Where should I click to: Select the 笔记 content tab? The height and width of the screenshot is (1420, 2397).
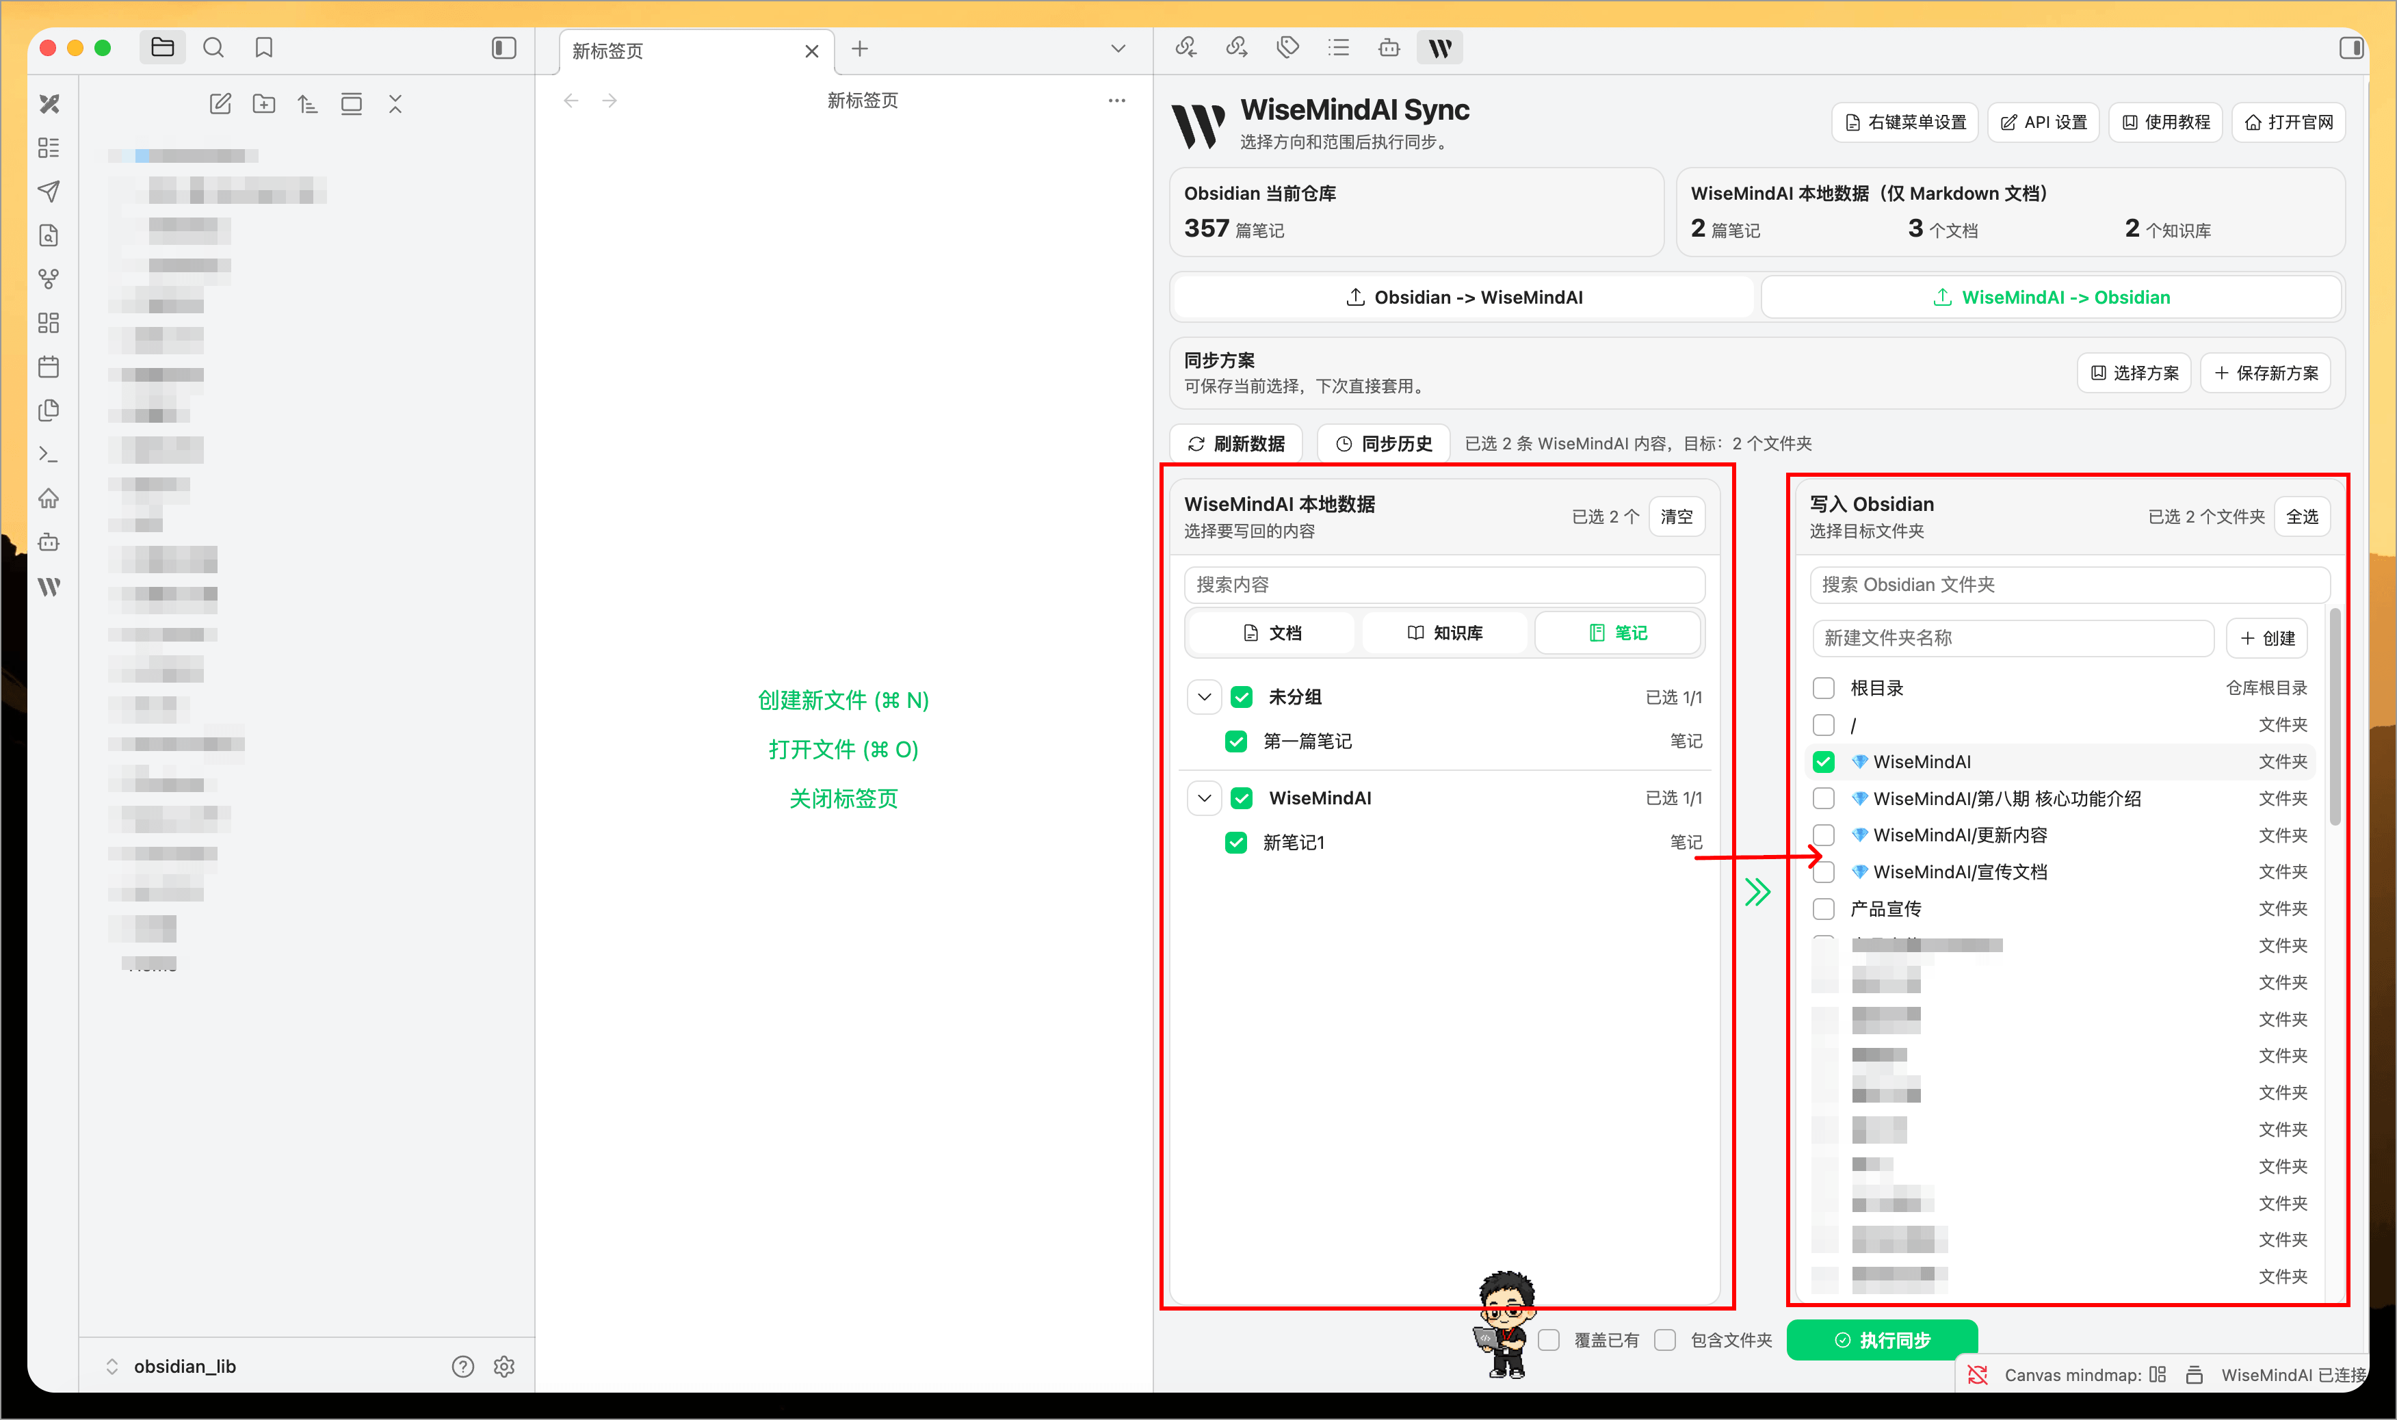click(x=1618, y=633)
